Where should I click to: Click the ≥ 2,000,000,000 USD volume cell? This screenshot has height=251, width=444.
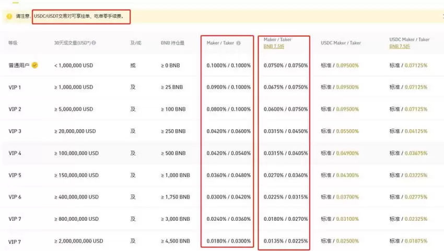pos(79,241)
